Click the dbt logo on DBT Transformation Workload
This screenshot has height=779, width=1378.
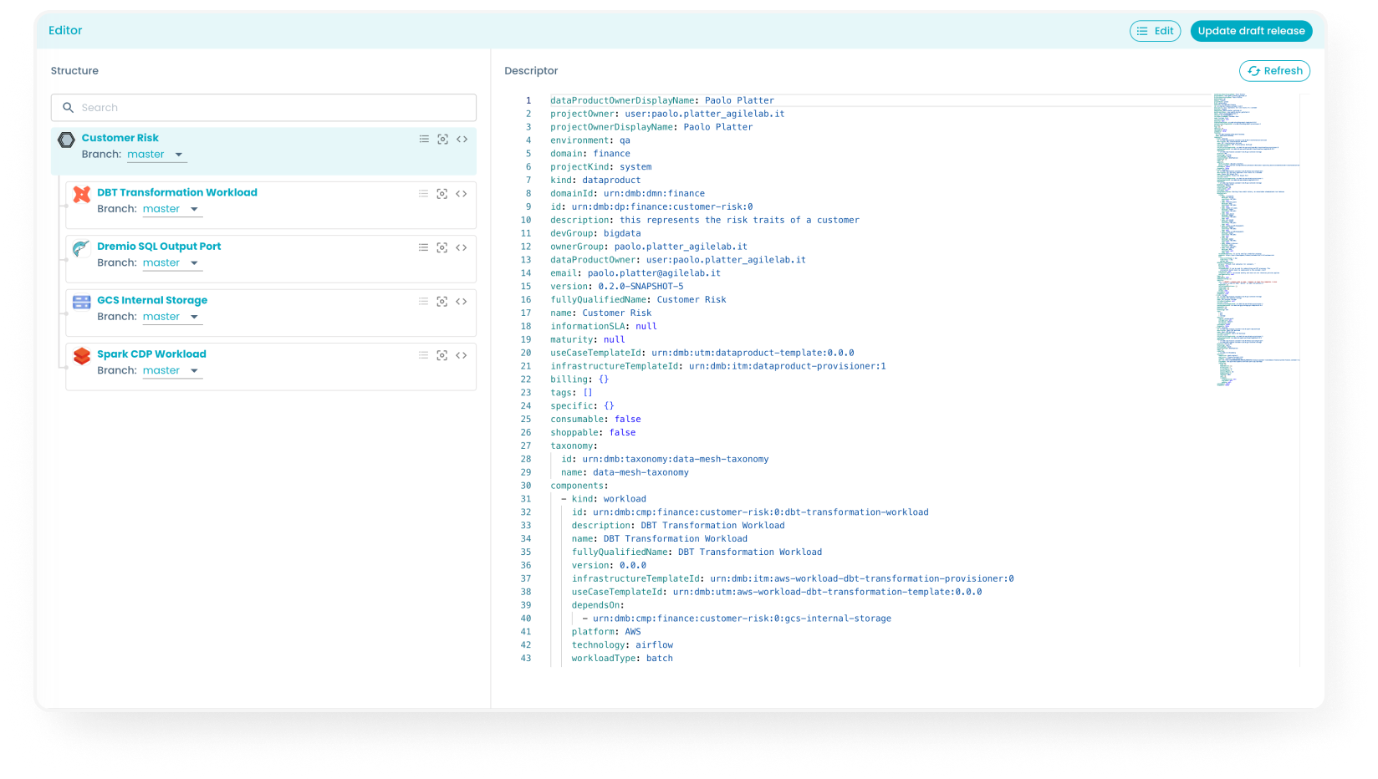(x=81, y=194)
